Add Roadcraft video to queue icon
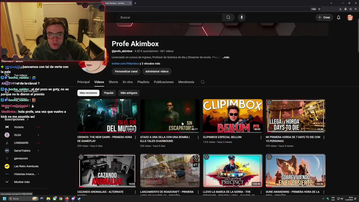The width and height of the screenshot is (359, 202). coord(195,165)
